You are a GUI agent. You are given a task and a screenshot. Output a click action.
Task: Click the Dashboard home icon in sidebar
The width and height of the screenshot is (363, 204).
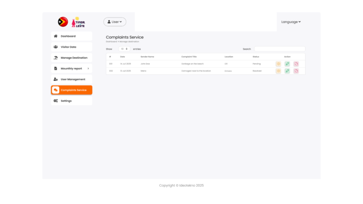pyautogui.click(x=56, y=36)
